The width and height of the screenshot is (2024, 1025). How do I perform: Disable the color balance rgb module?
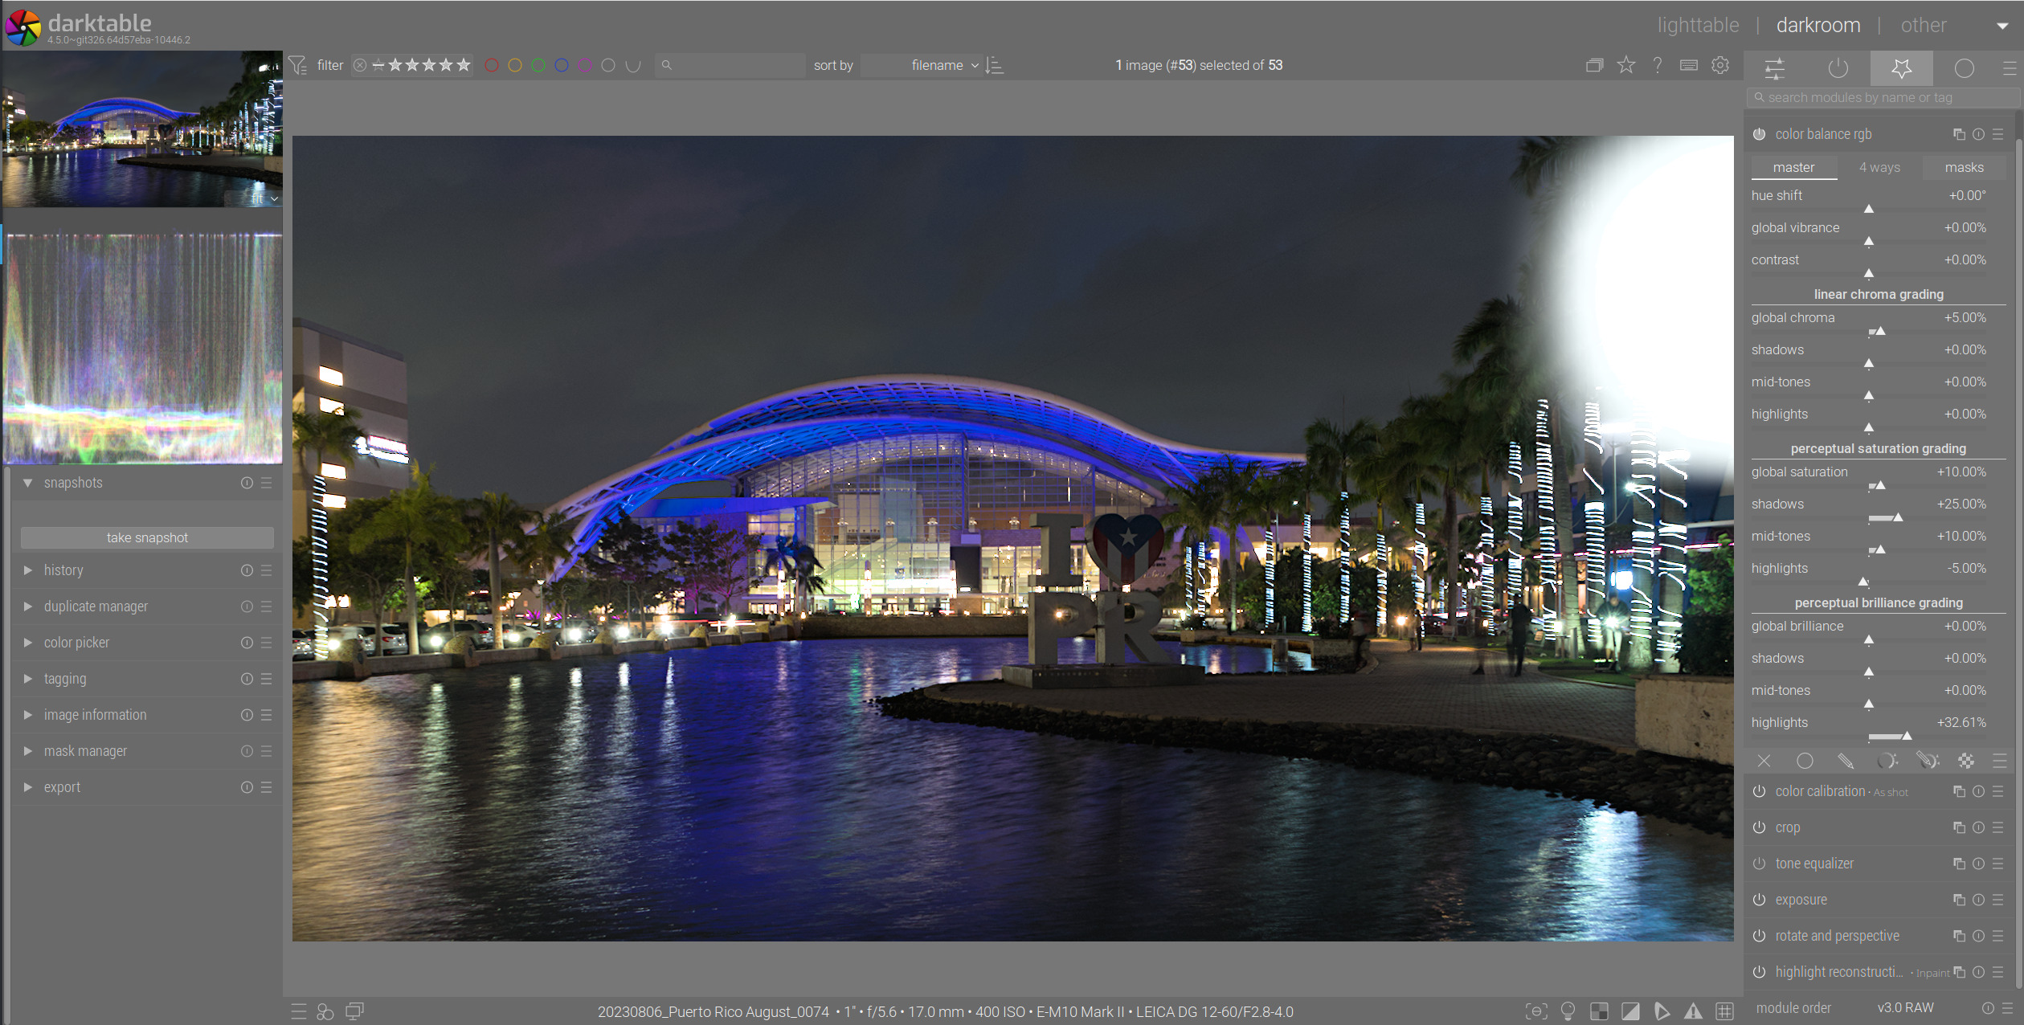[x=1759, y=134]
